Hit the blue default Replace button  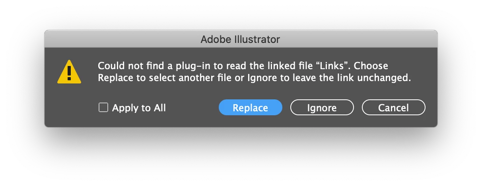[250, 108]
